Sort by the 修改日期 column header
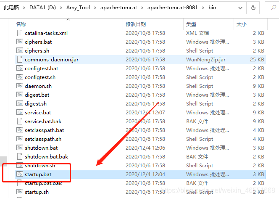Image resolution: width=279 pixels, height=198 pixels. [136, 24]
